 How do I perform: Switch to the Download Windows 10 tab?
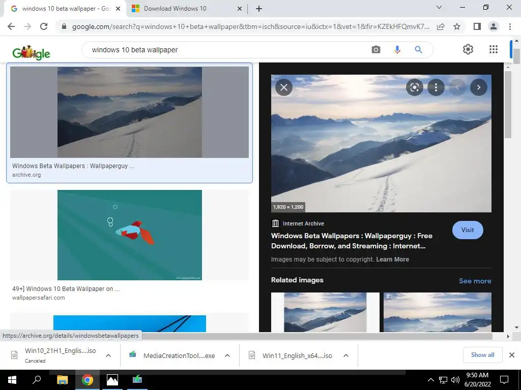click(x=187, y=9)
